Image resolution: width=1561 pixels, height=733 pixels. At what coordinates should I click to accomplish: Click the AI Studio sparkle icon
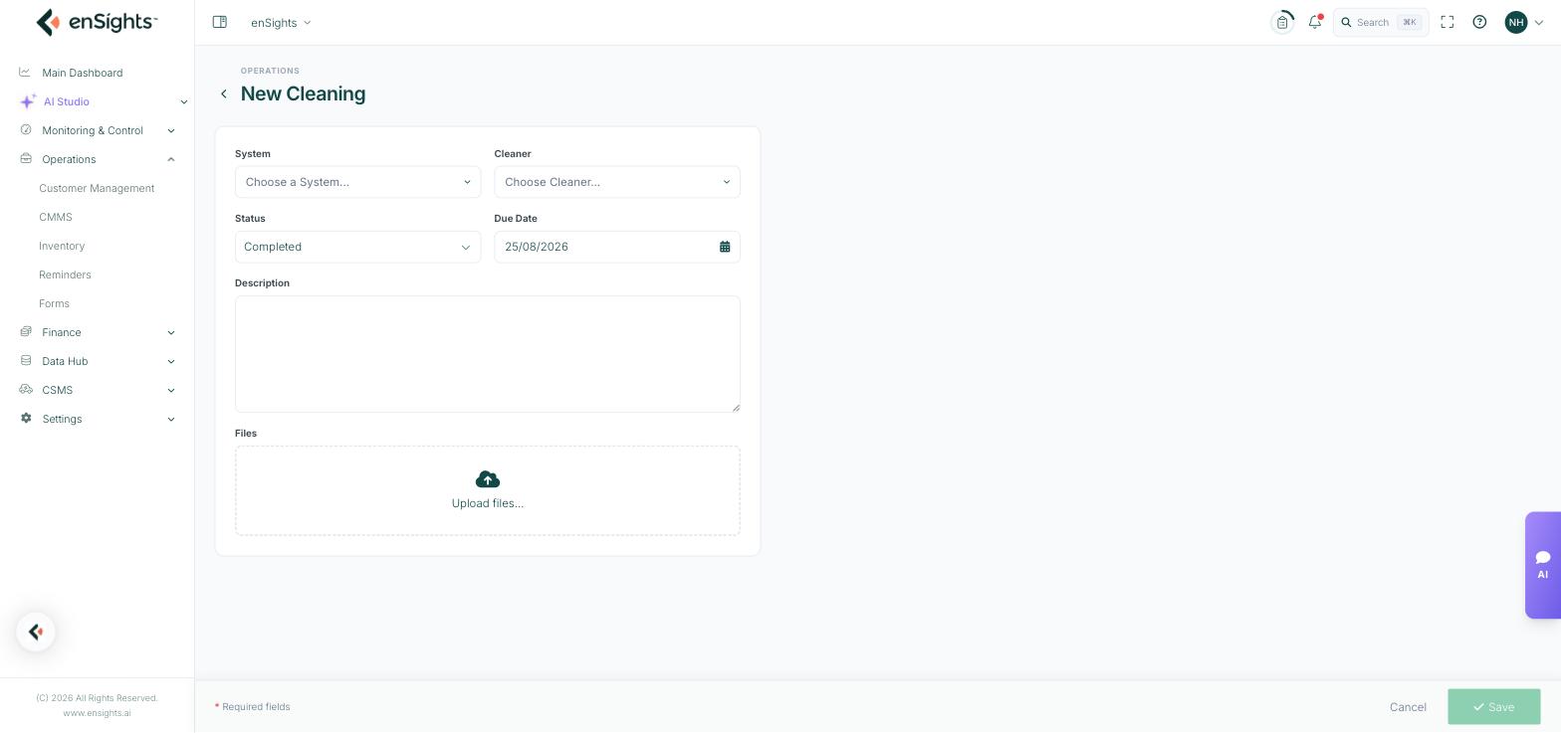(x=28, y=101)
